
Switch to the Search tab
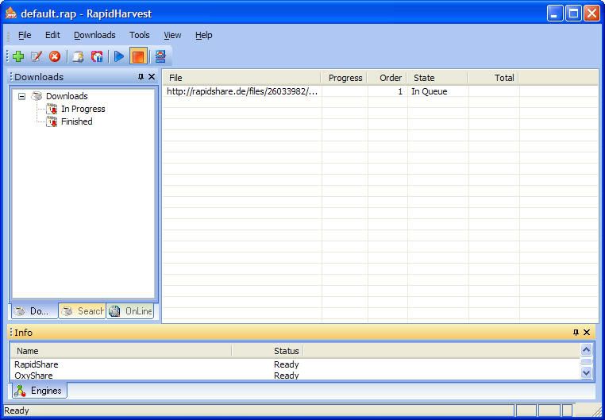(83, 311)
